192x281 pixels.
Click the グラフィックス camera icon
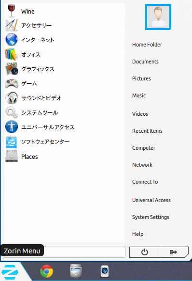pos(12,69)
